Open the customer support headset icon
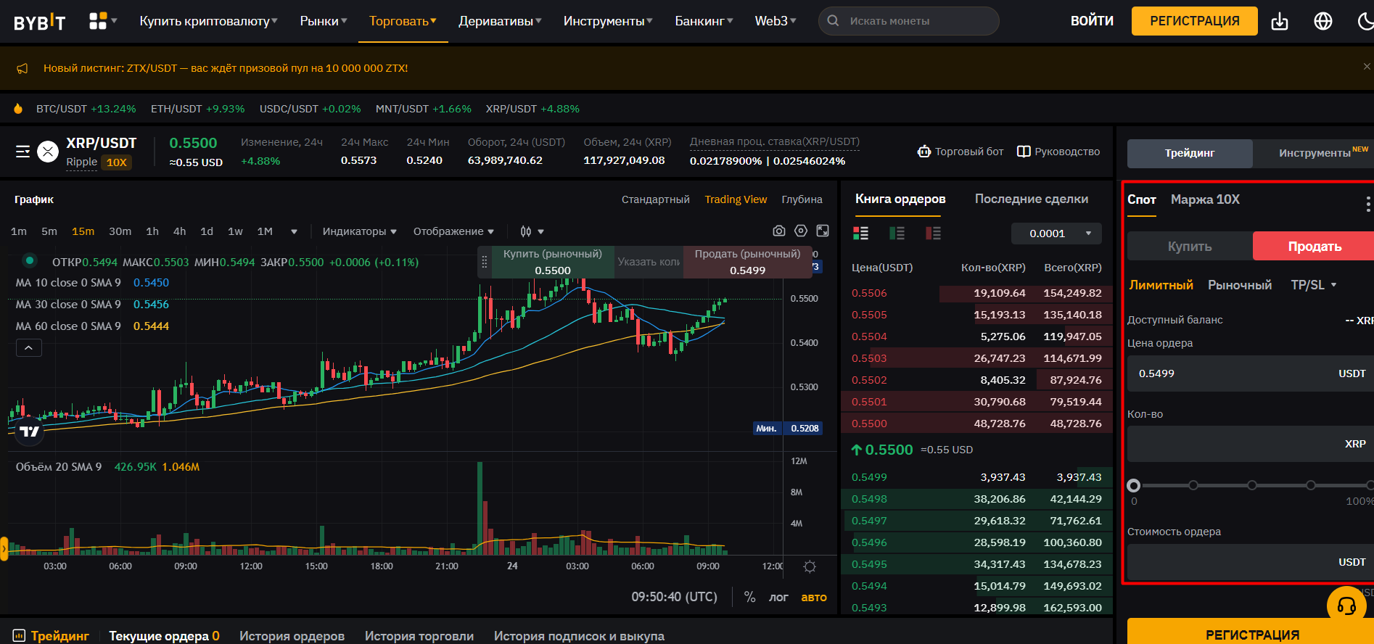Image resolution: width=1374 pixels, height=644 pixels. pyautogui.click(x=1346, y=606)
